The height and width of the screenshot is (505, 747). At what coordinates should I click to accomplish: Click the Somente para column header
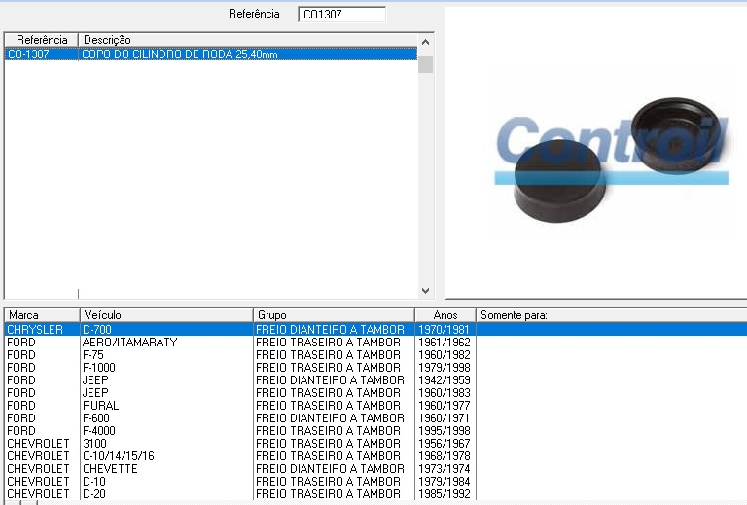pyautogui.click(x=610, y=315)
